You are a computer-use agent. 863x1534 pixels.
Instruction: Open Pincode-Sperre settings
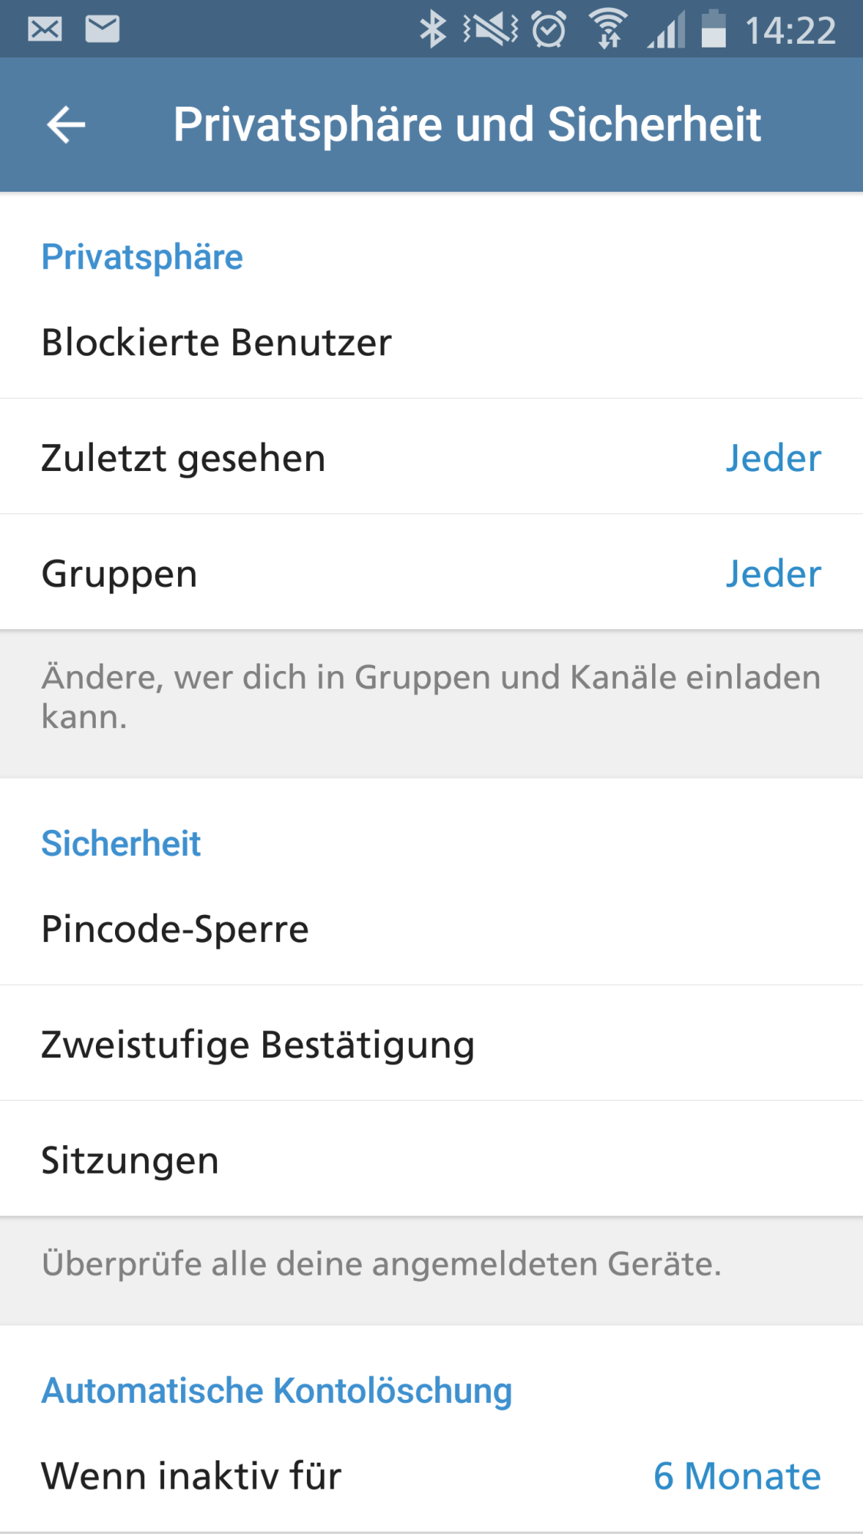pyautogui.click(x=175, y=929)
